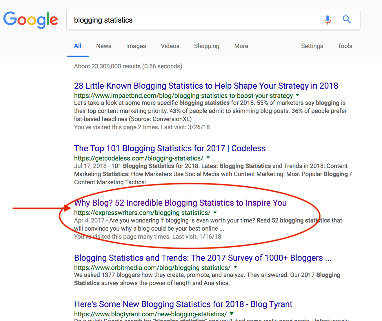Image resolution: width=382 pixels, height=321 pixels.
Task: Click 'You've visited this page 2 times' note
Action: (x=117, y=127)
